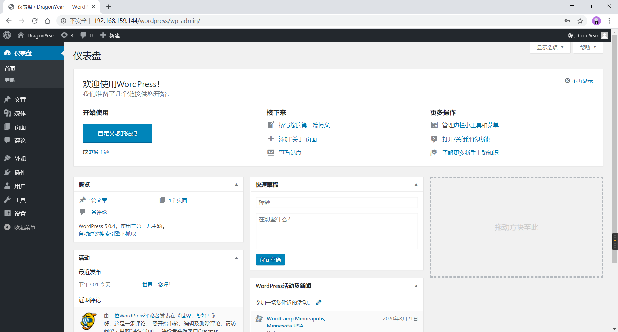Image resolution: width=618 pixels, height=332 pixels.
Task: Click the password key icon in address bar
Action: click(567, 21)
